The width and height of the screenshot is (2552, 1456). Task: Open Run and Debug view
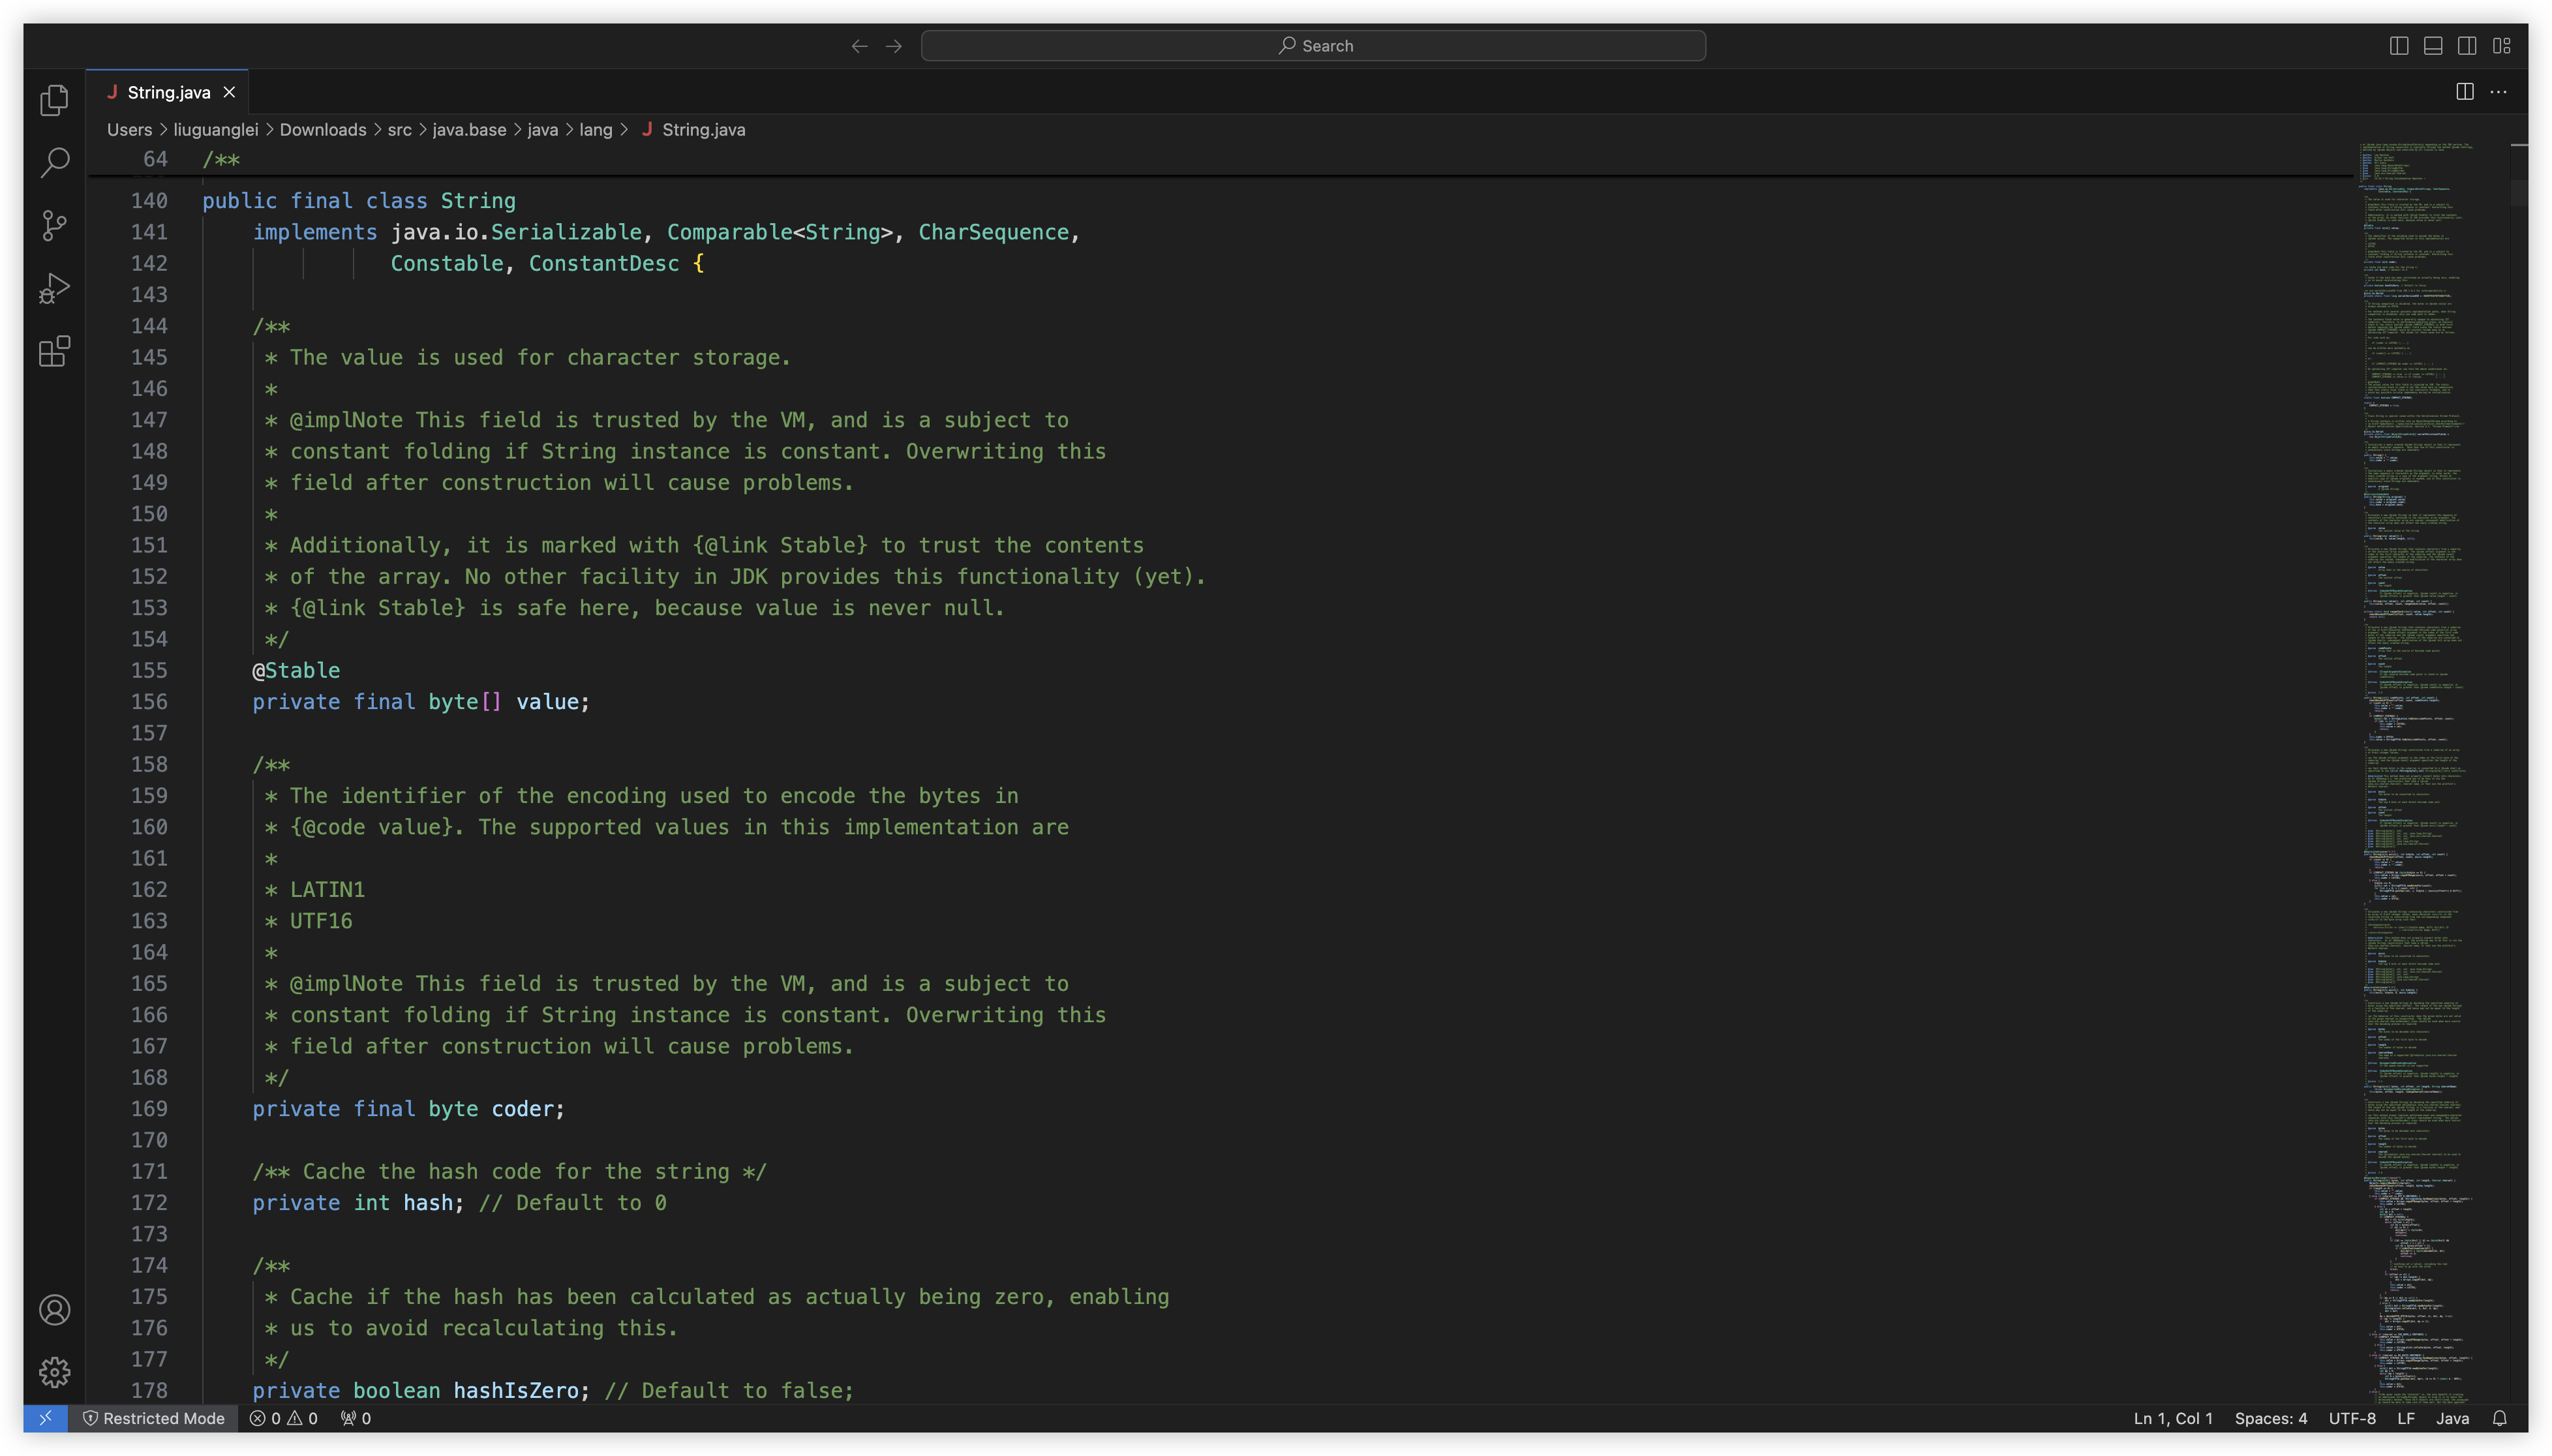click(55, 288)
